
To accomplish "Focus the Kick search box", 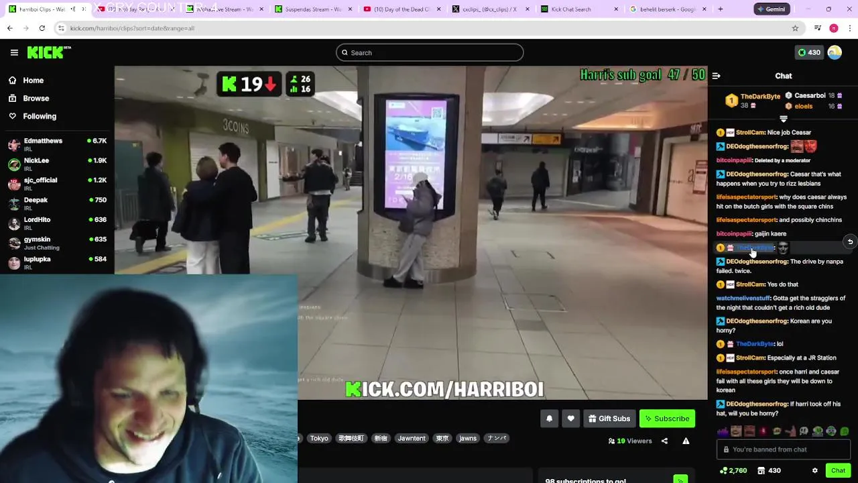I will [430, 52].
